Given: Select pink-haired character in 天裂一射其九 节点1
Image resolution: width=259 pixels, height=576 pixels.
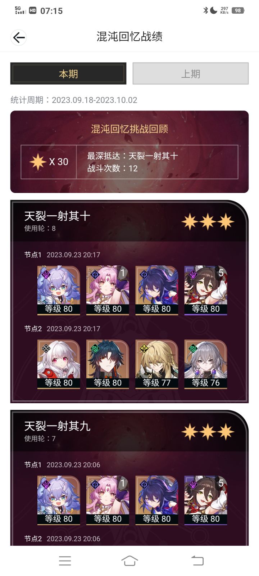Looking at the screenshot, I should tap(108, 500).
